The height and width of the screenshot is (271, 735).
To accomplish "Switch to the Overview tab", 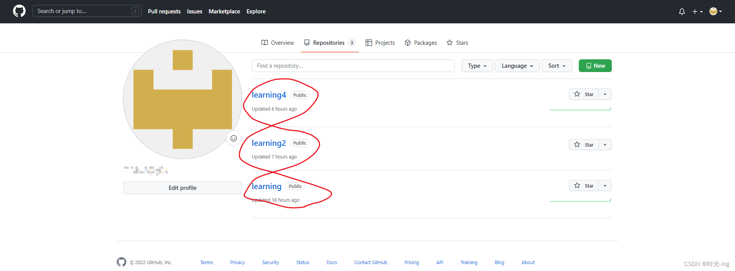I will tap(278, 43).
